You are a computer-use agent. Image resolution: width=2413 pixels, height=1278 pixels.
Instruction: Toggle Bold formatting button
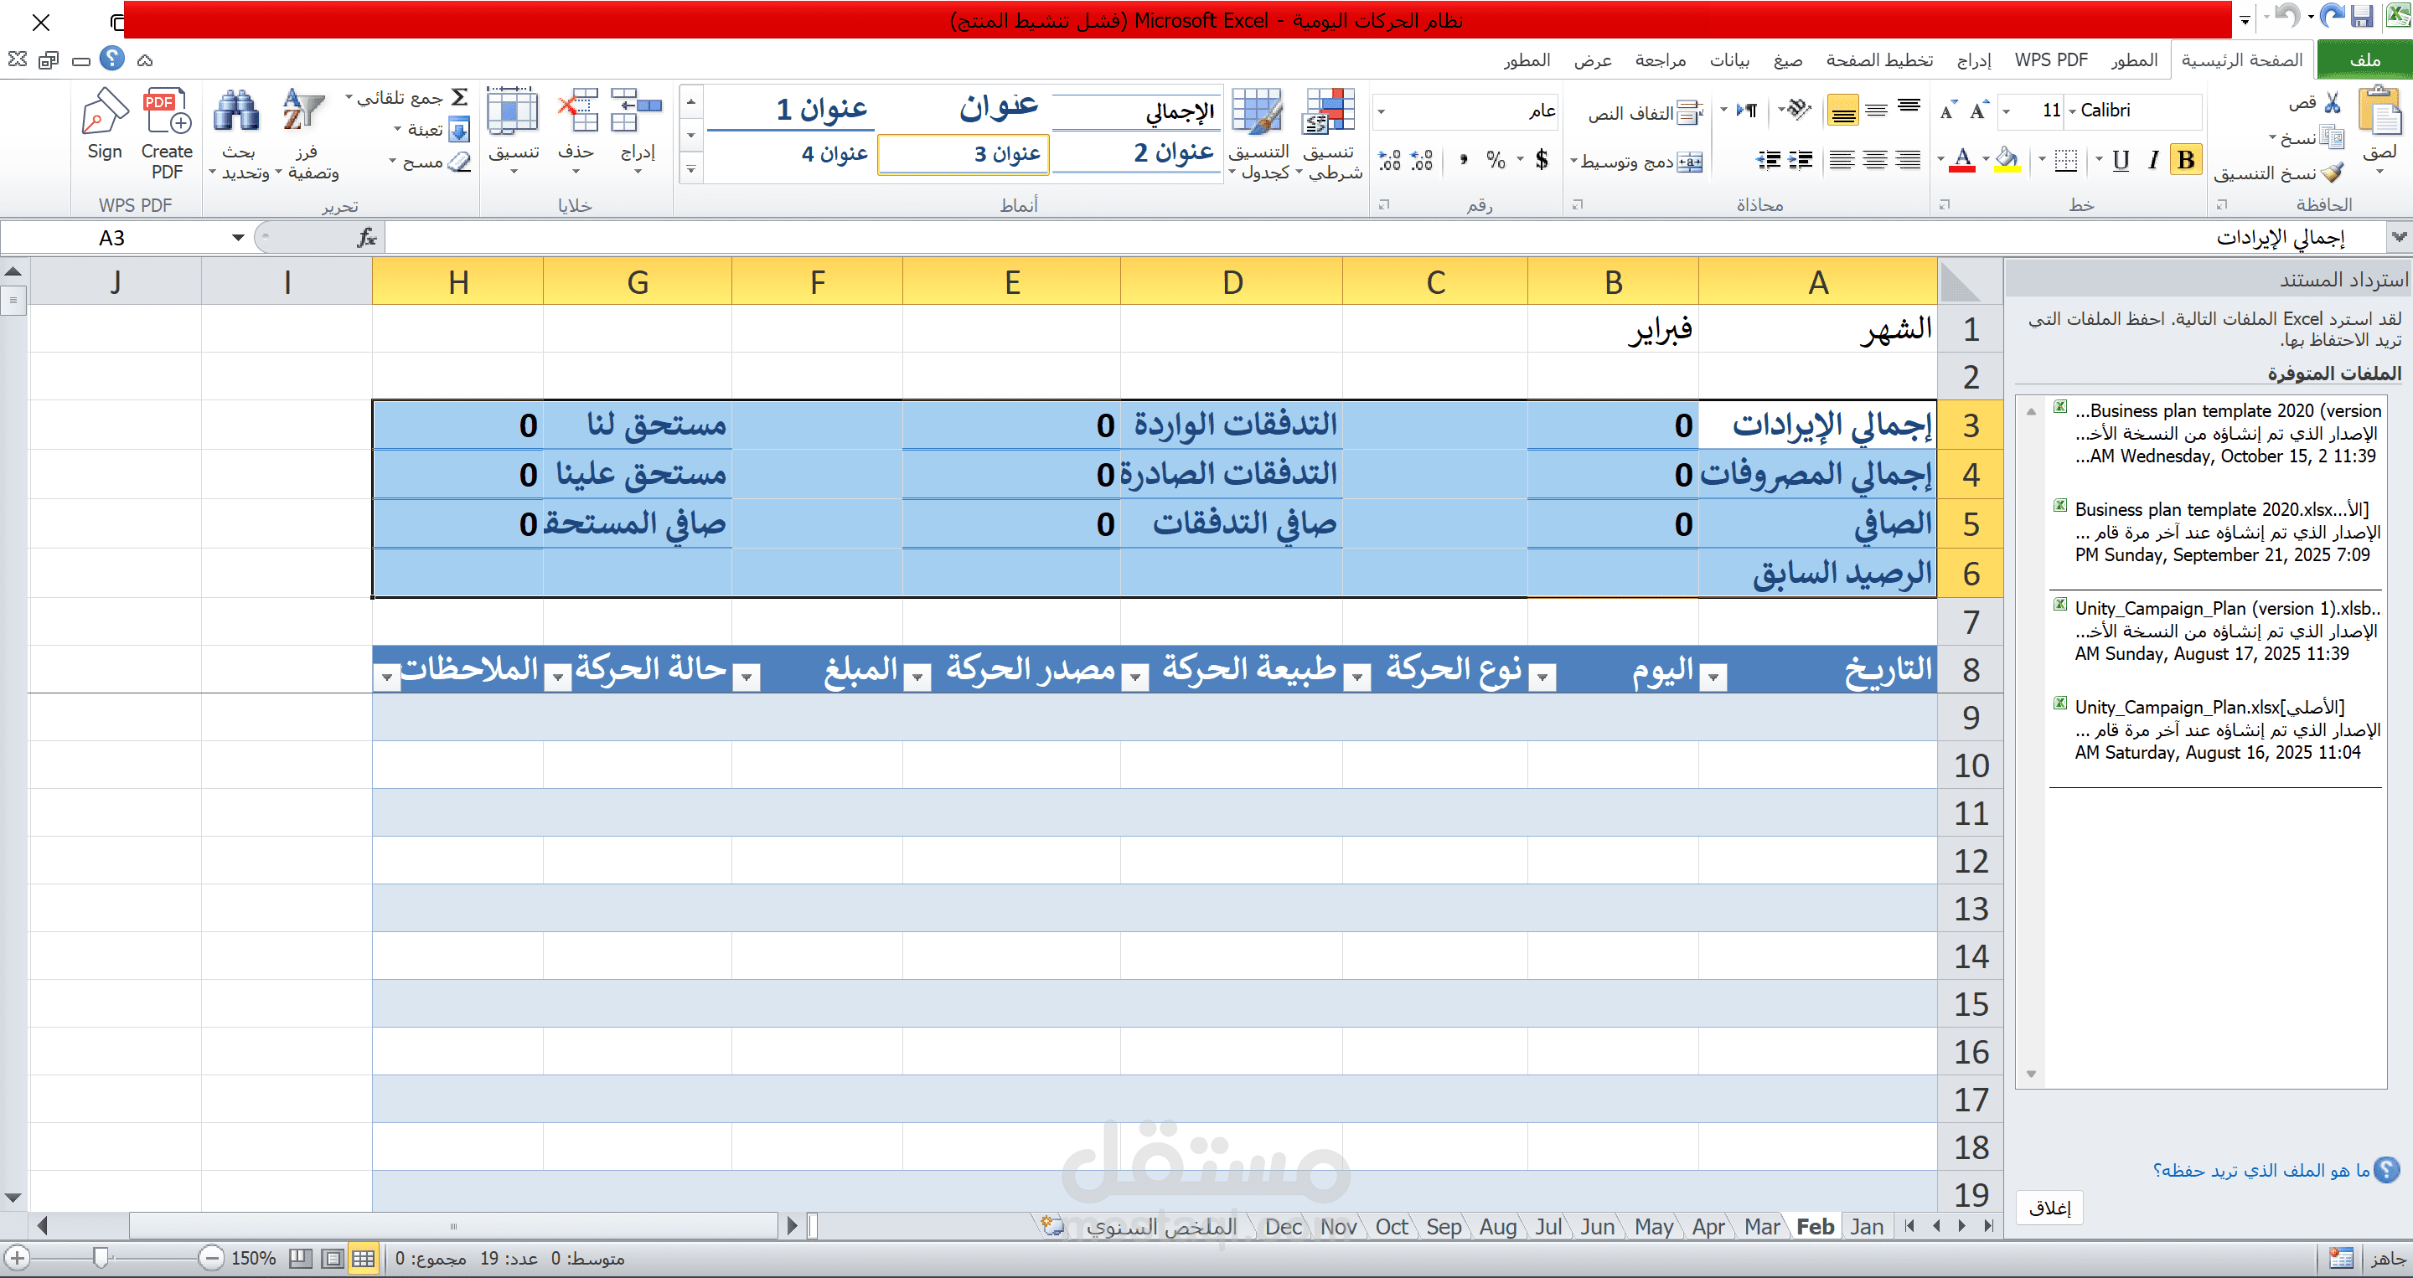(2185, 160)
